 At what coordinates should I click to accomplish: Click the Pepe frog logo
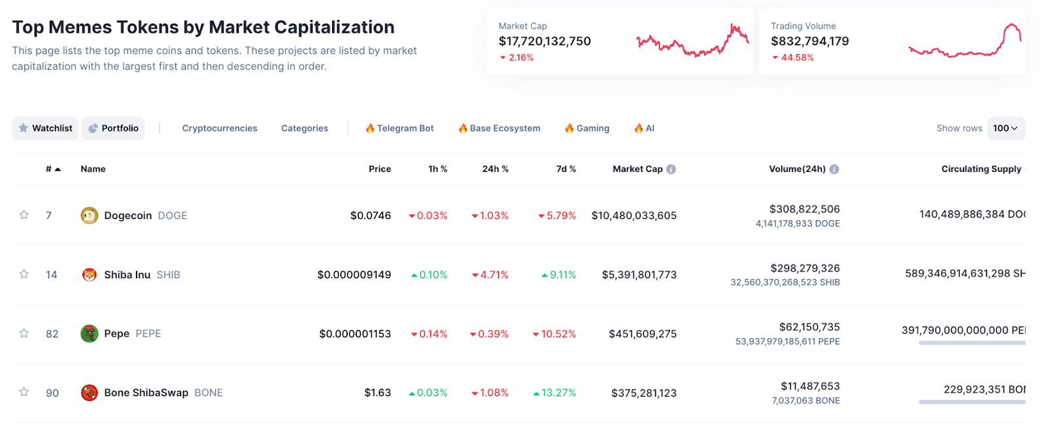click(x=89, y=333)
